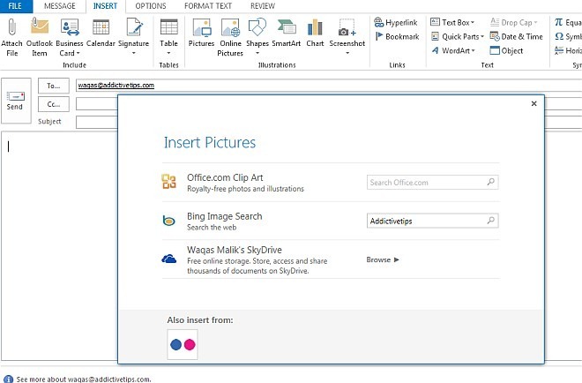
Task: Open the FILE tab
Action: click(15, 6)
